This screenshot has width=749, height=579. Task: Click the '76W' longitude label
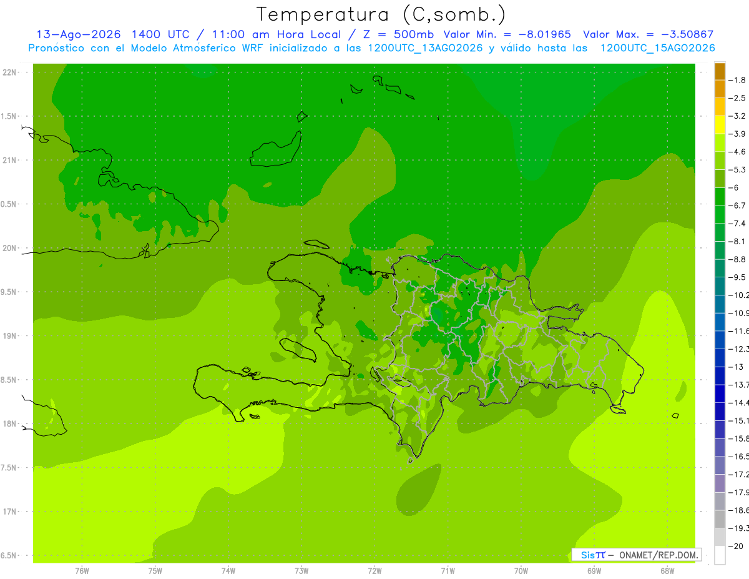(82, 571)
